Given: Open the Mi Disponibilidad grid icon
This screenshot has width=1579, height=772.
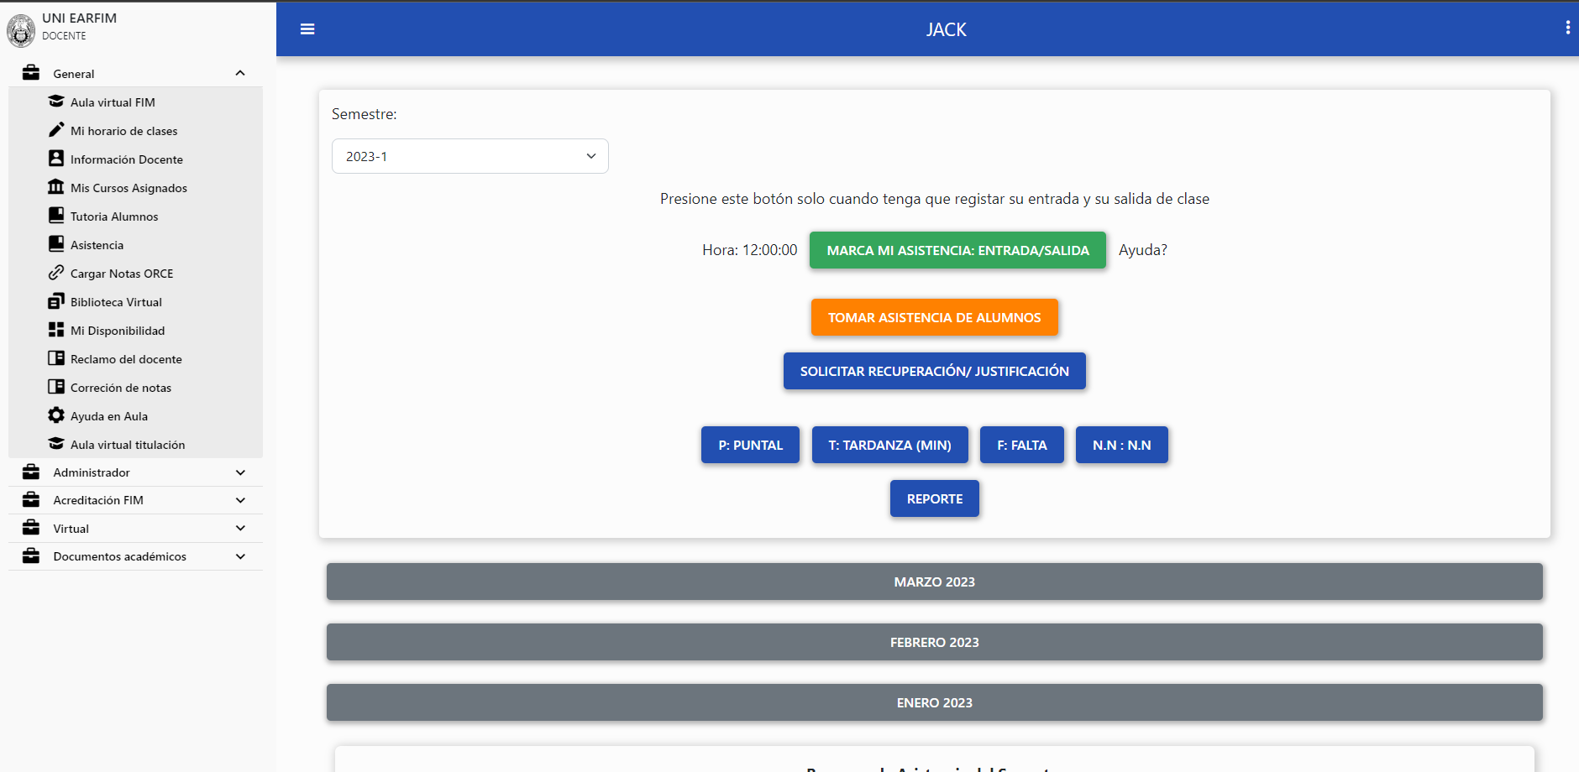Looking at the screenshot, I should pyautogui.click(x=56, y=330).
